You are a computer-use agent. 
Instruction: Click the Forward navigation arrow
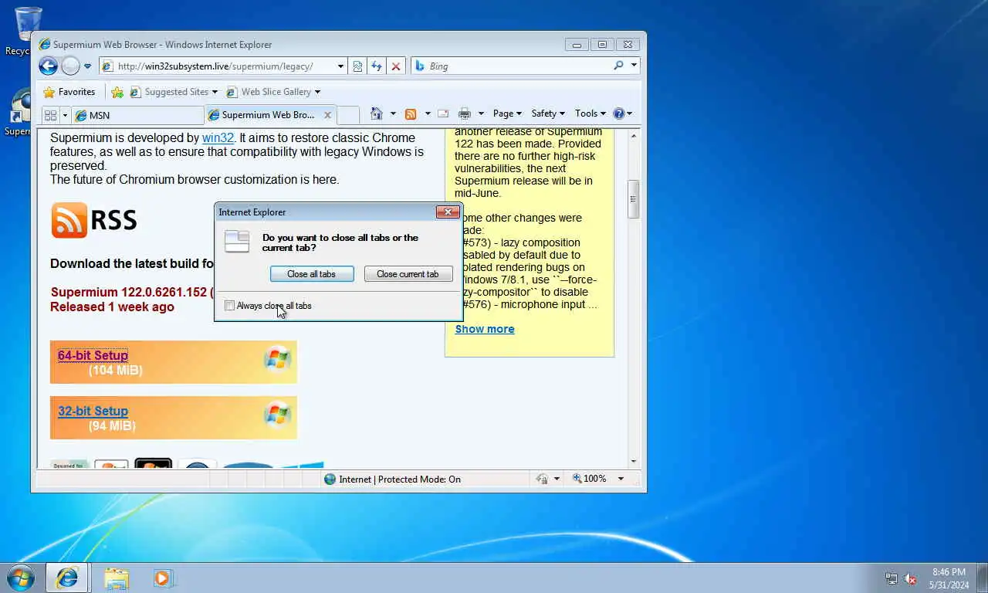pos(70,66)
